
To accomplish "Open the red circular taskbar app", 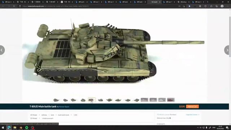I will pyautogui.click(x=32, y=127).
